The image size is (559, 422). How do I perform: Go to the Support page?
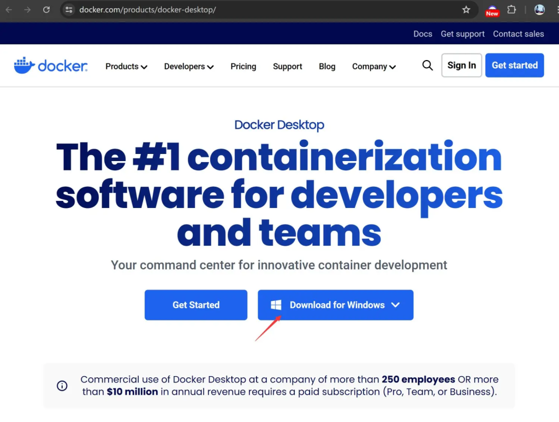click(x=287, y=66)
